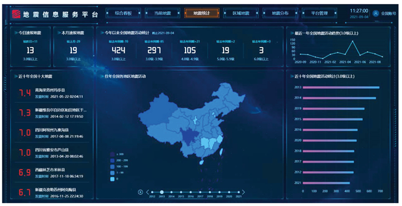Open the 全国账号 user avatar icon
Screen dimensions: 402x206
376,13
